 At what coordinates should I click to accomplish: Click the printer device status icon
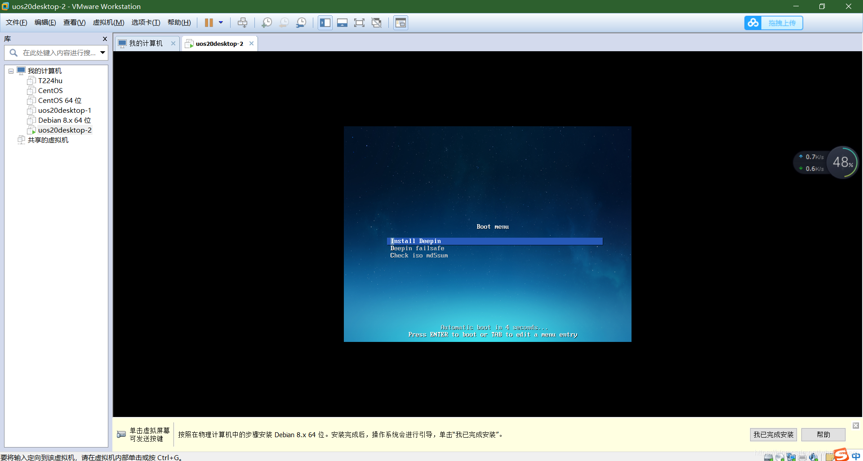[802, 457]
